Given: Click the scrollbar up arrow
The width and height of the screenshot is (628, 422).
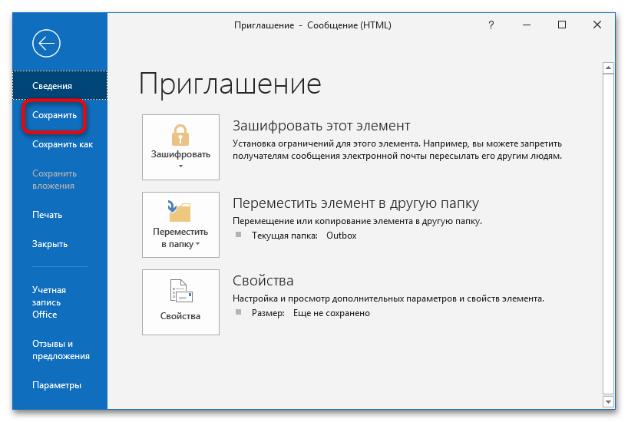Looking at the screenshot, I should [608, 68].
